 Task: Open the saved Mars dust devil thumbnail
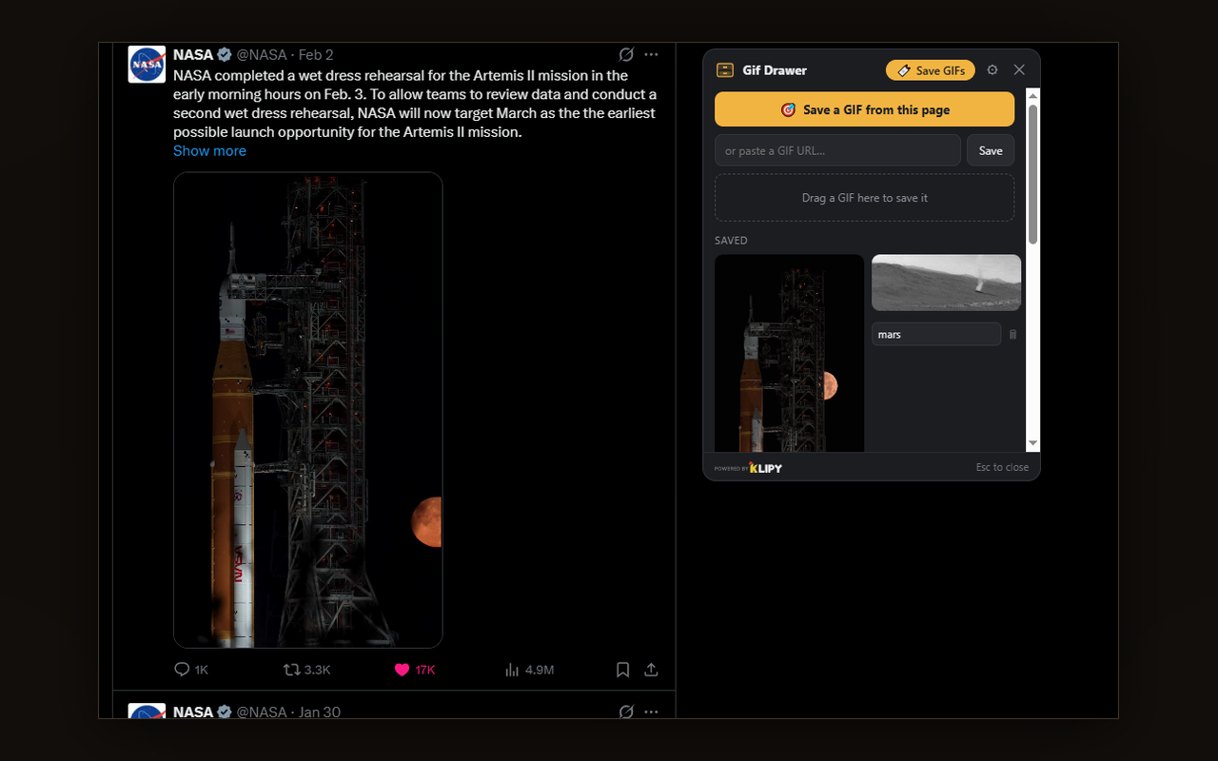pos(947,283)
